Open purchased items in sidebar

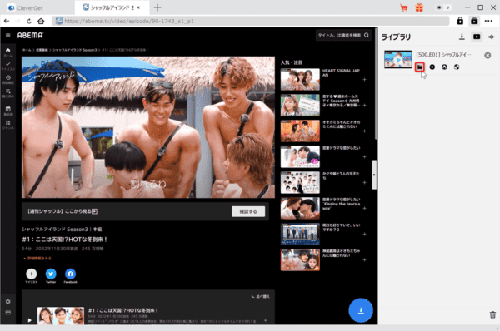8,93
